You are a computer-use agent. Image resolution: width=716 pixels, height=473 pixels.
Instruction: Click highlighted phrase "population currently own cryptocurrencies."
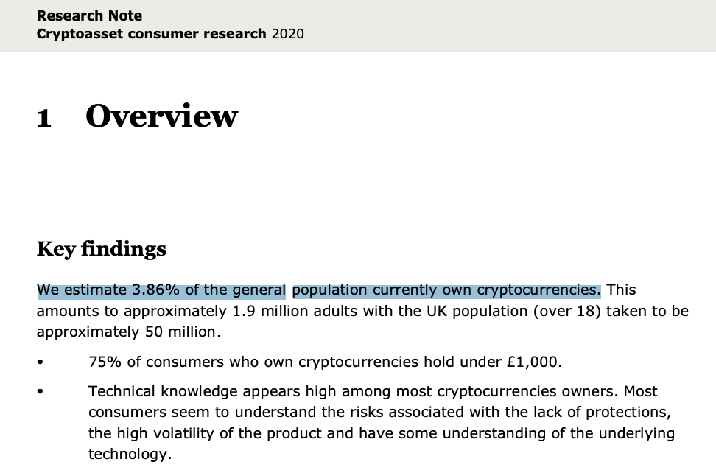pyautogui.click(x=446, y=290)
